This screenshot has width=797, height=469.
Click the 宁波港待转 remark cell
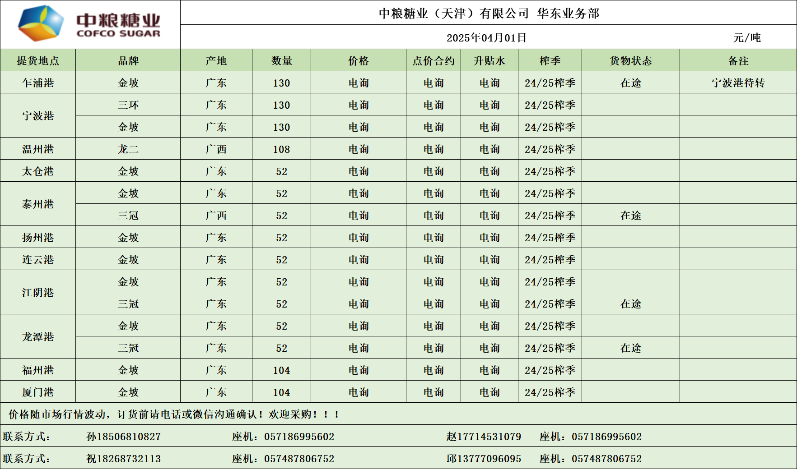coord(738,83)
